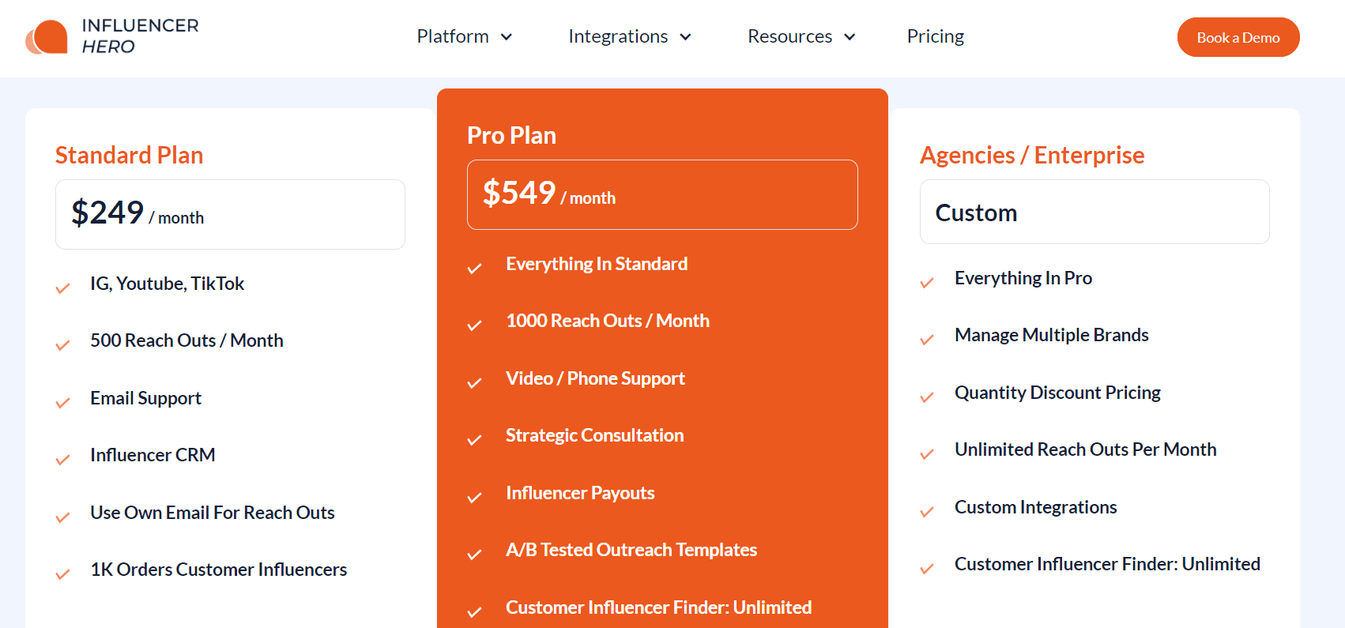Expand the Platform dropdown menu
The width and height of the screenshot is (1345, 628).
[x=464, y=36]
